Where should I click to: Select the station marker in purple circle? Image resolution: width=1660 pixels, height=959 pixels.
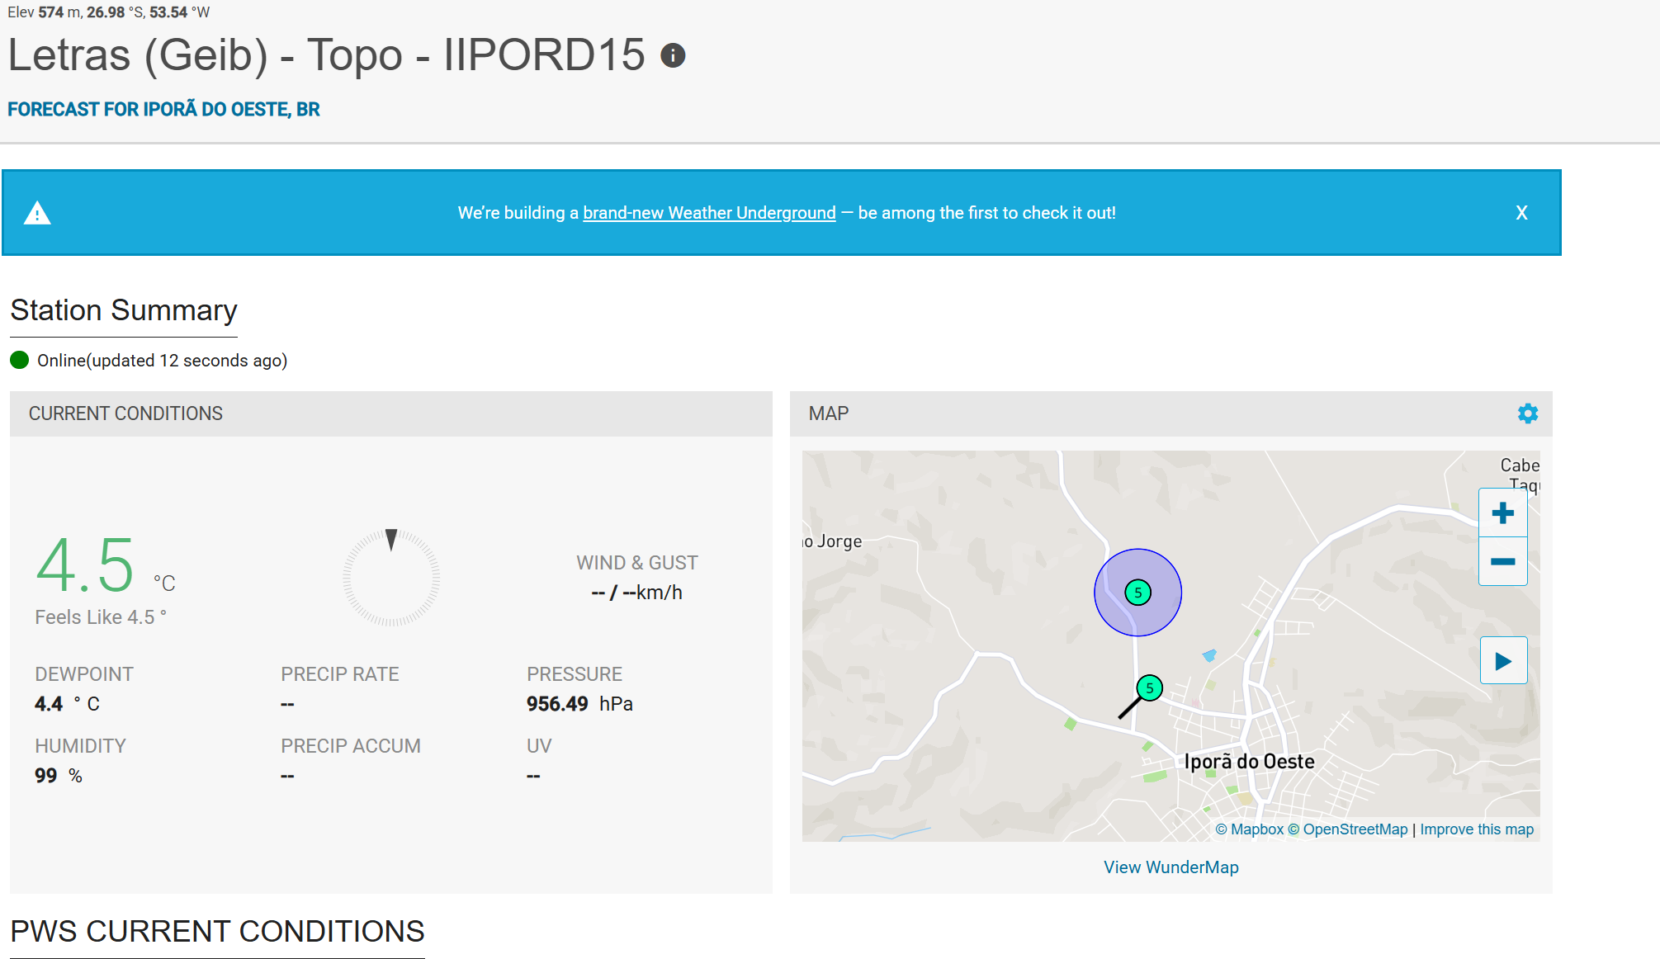tap(1137, 592)
